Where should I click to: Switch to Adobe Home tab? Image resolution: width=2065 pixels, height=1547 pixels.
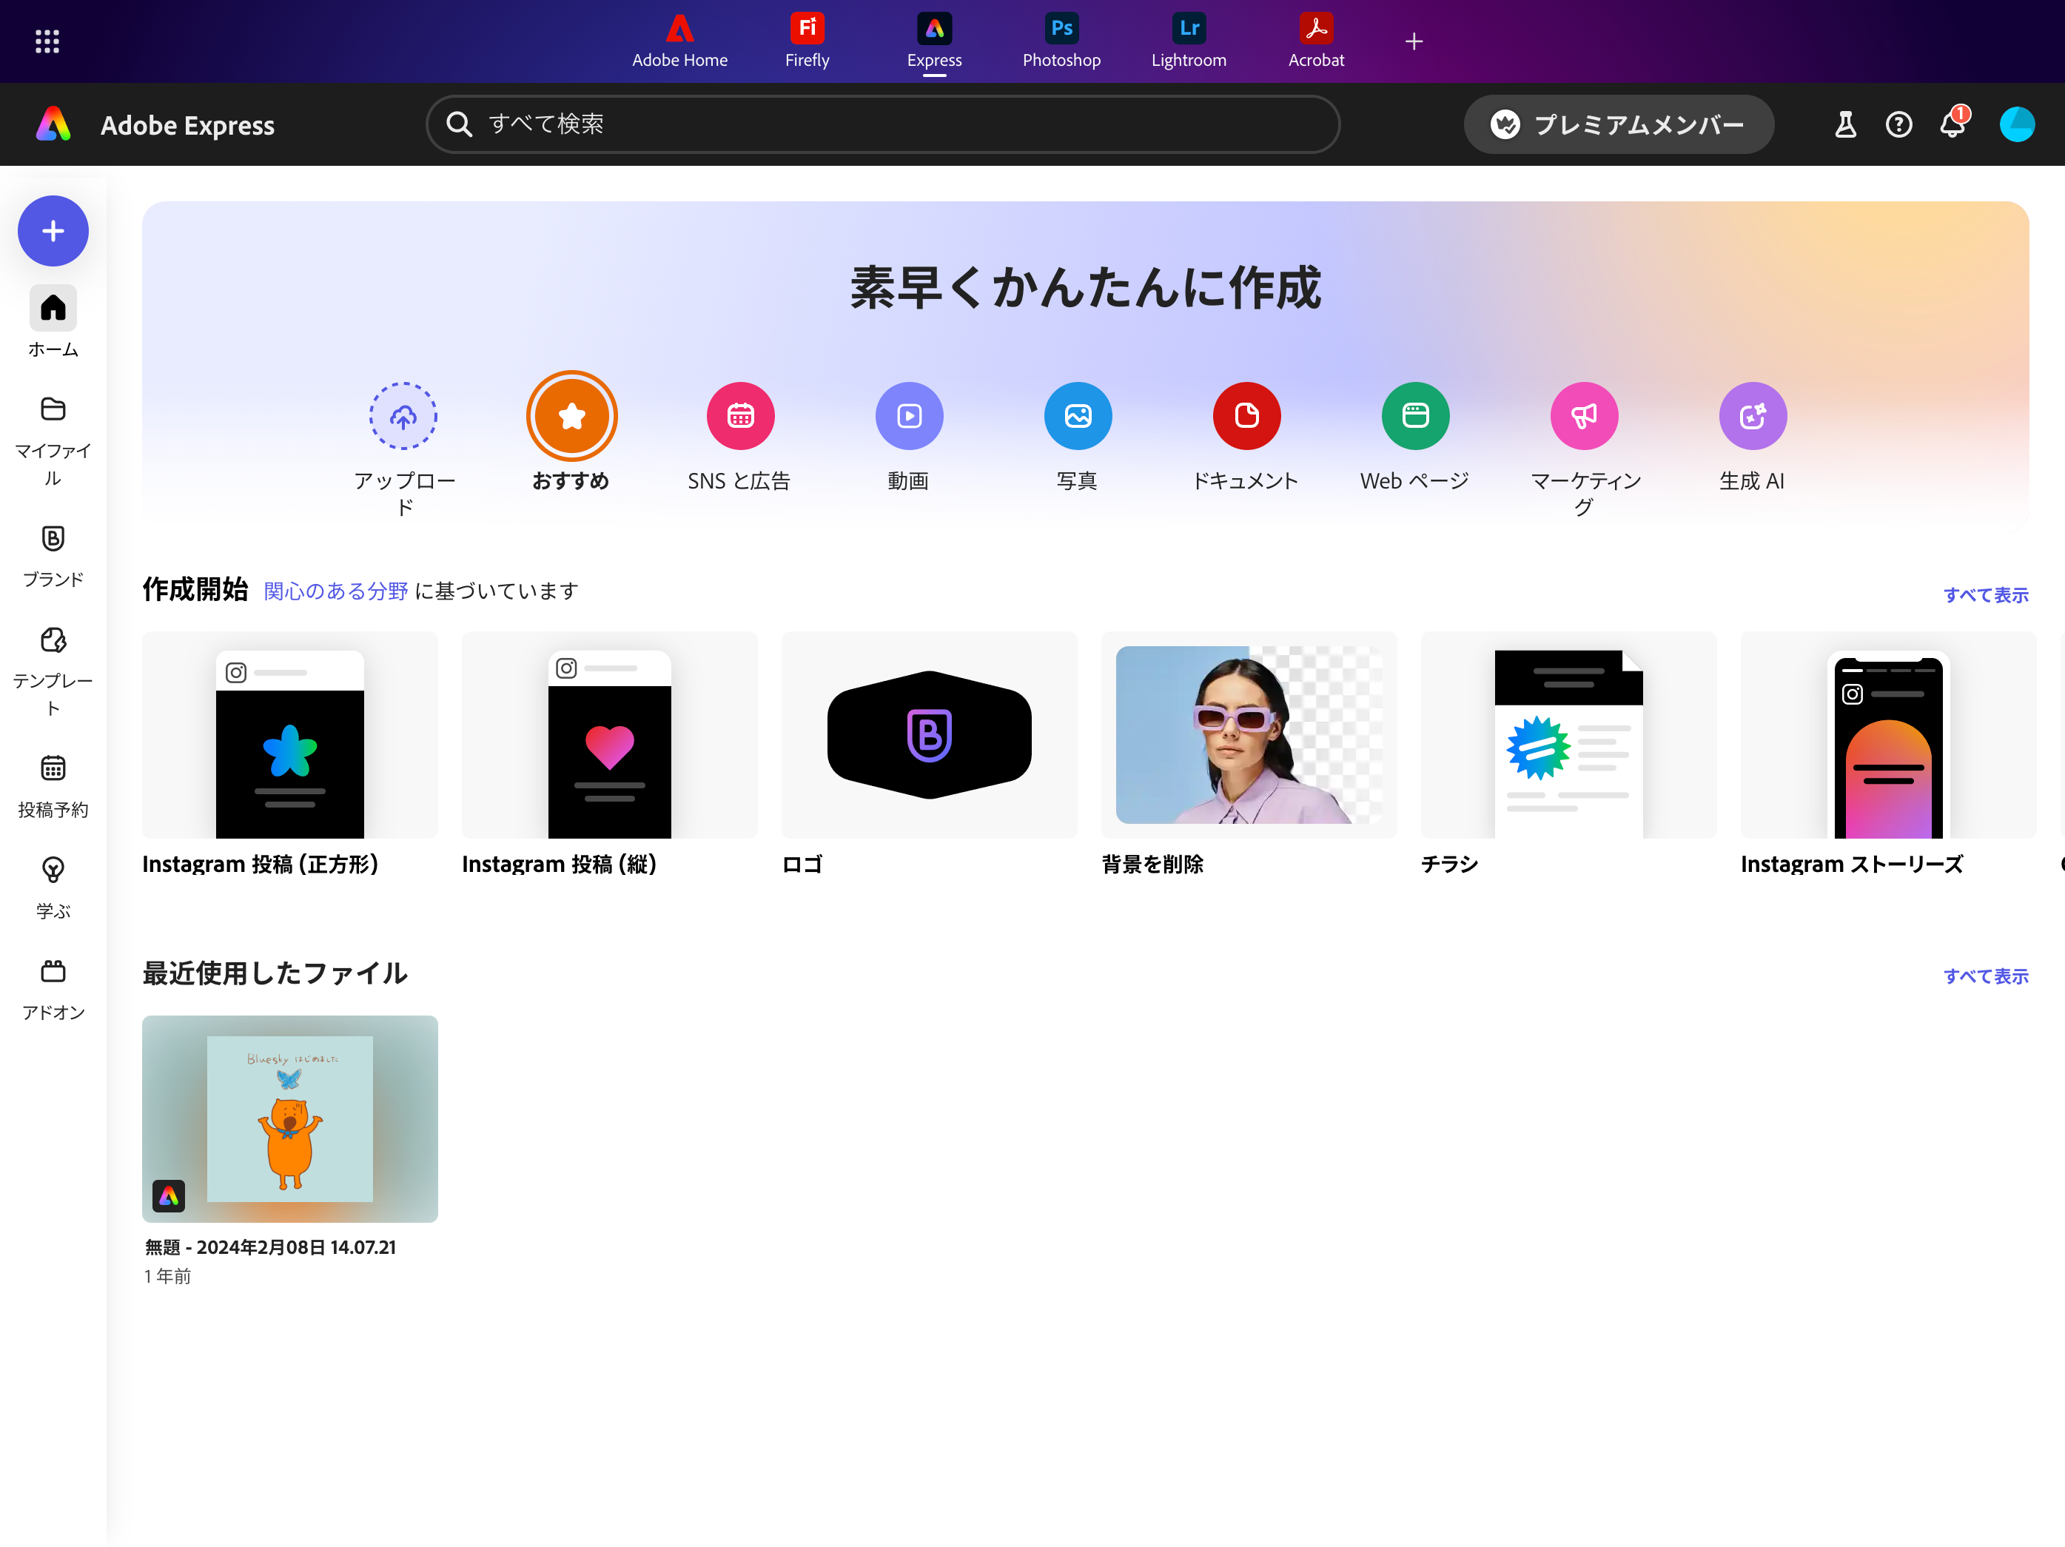(x=679, y=41)
